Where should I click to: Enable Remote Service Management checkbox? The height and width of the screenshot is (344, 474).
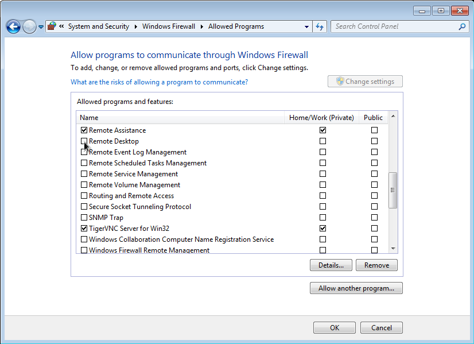pos(84,174)
